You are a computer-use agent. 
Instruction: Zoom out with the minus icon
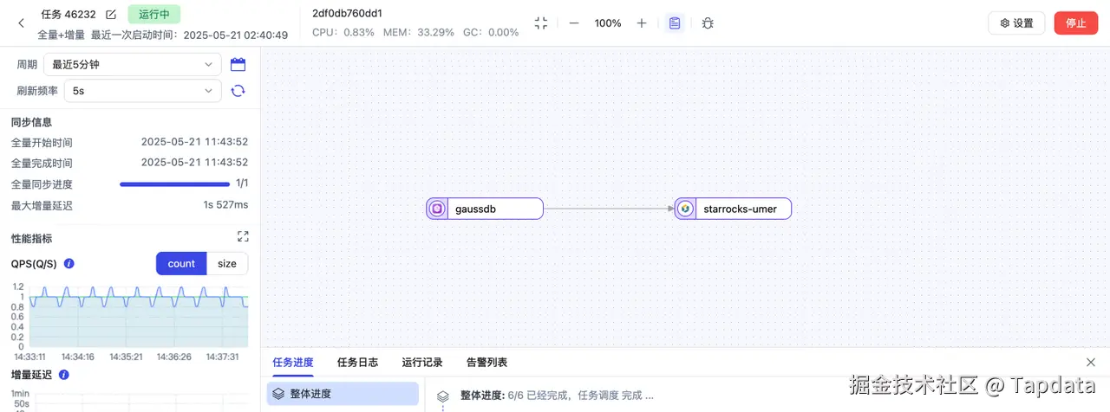(x=573, y=23)
